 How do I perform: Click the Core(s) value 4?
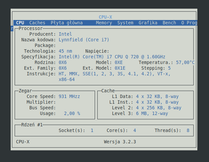point(135,130)
